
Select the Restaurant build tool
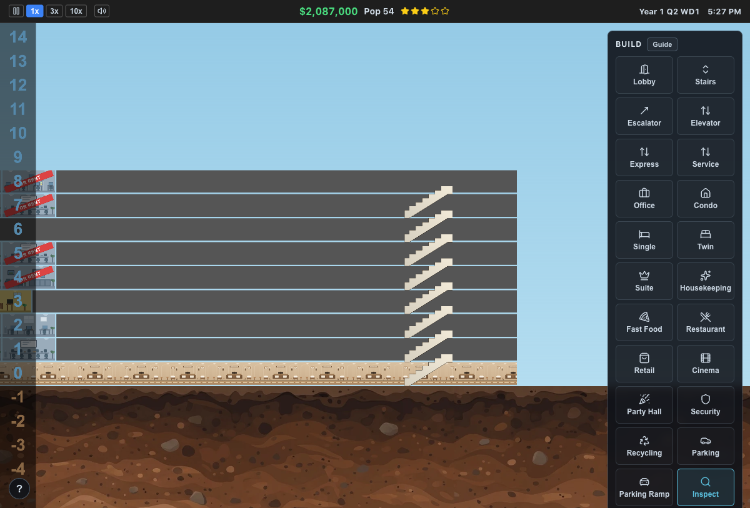pos(706,322)
